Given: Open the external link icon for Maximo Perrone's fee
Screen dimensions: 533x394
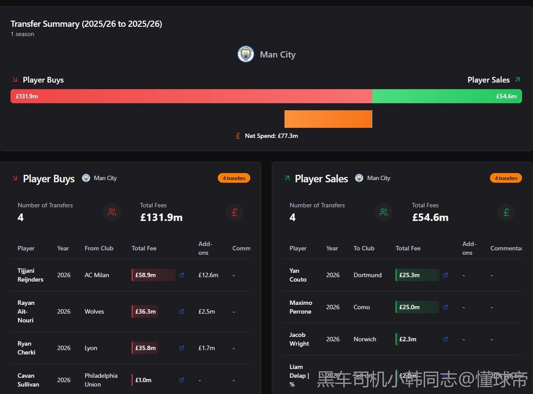Looking at the screenshot, I should [446, 307].
